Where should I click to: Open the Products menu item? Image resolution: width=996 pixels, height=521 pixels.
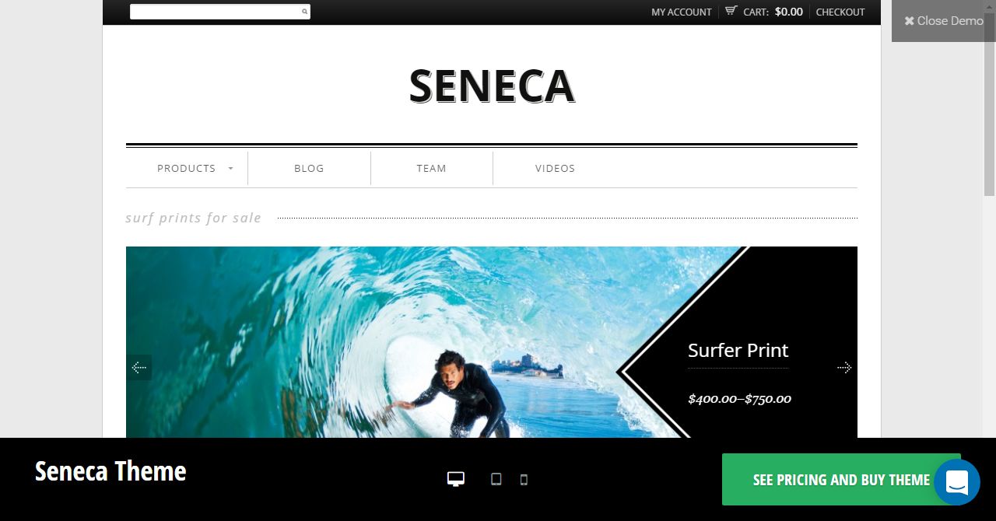[x=187, y=168]
